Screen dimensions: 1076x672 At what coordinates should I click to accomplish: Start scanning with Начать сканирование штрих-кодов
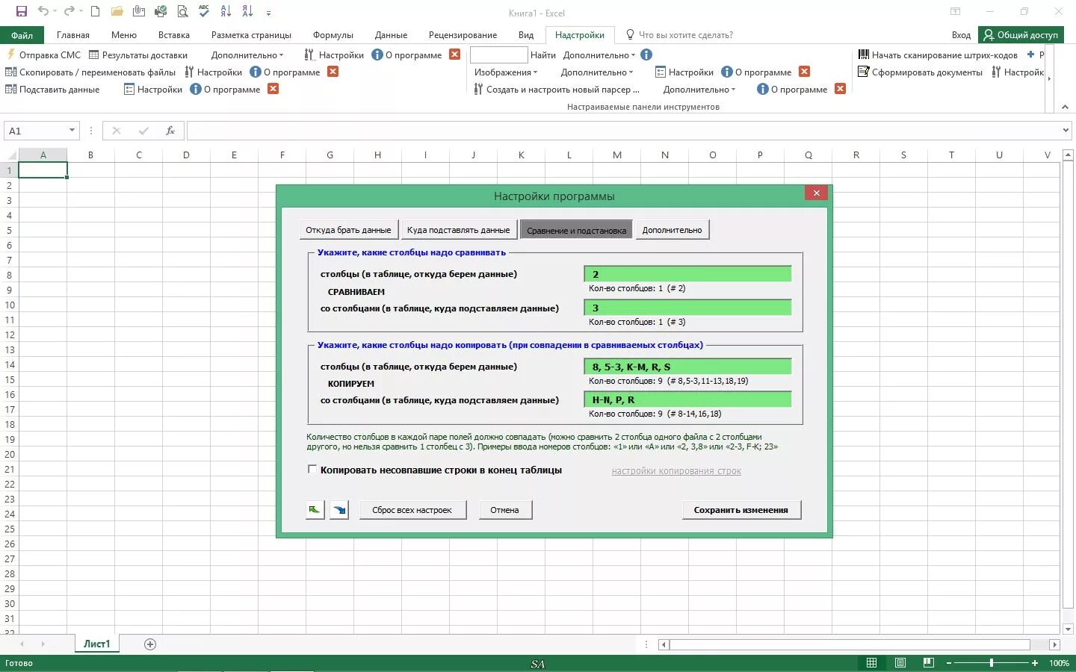tap(938, 55)
